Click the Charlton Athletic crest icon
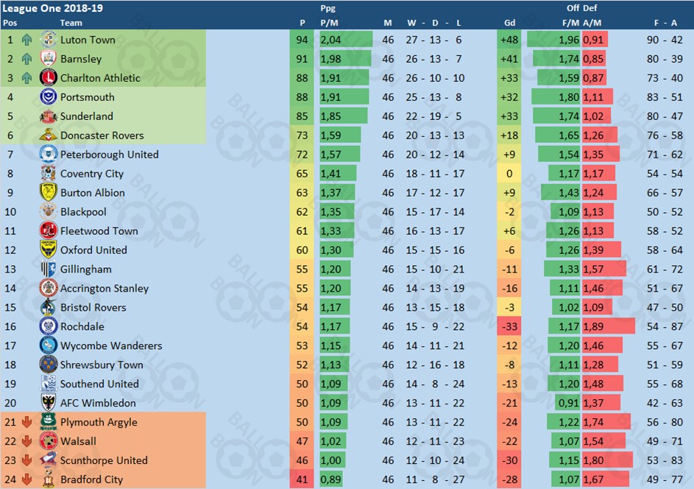 [49, 78]
